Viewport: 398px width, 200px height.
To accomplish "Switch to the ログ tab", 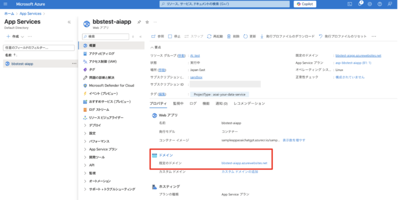I will click(193, 104).
